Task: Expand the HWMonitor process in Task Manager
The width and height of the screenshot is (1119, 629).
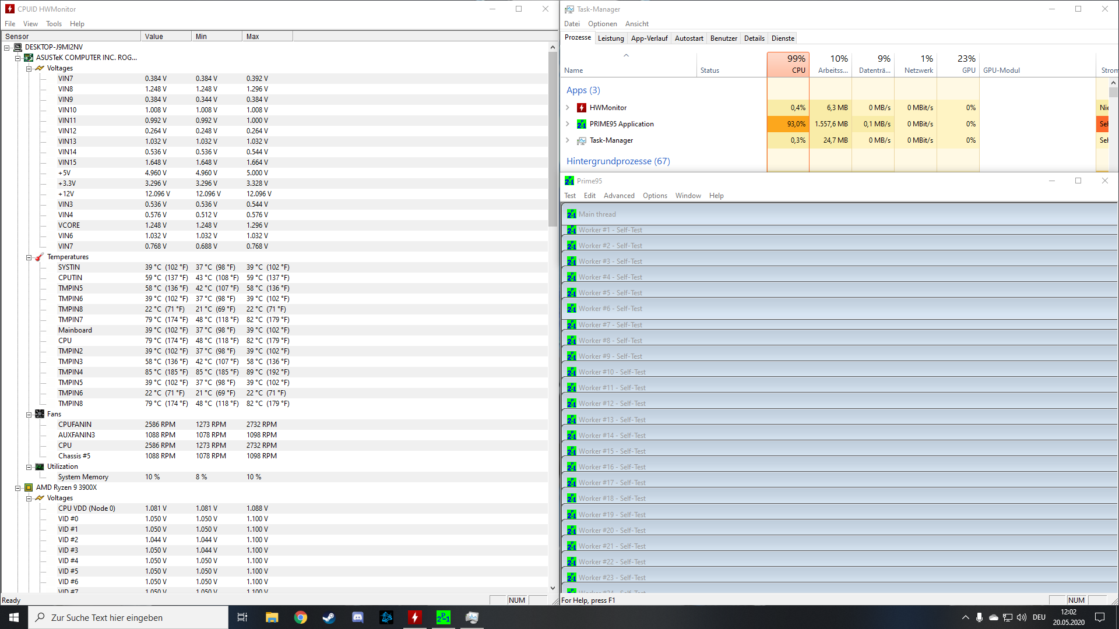Action: [x=567, y=108]
